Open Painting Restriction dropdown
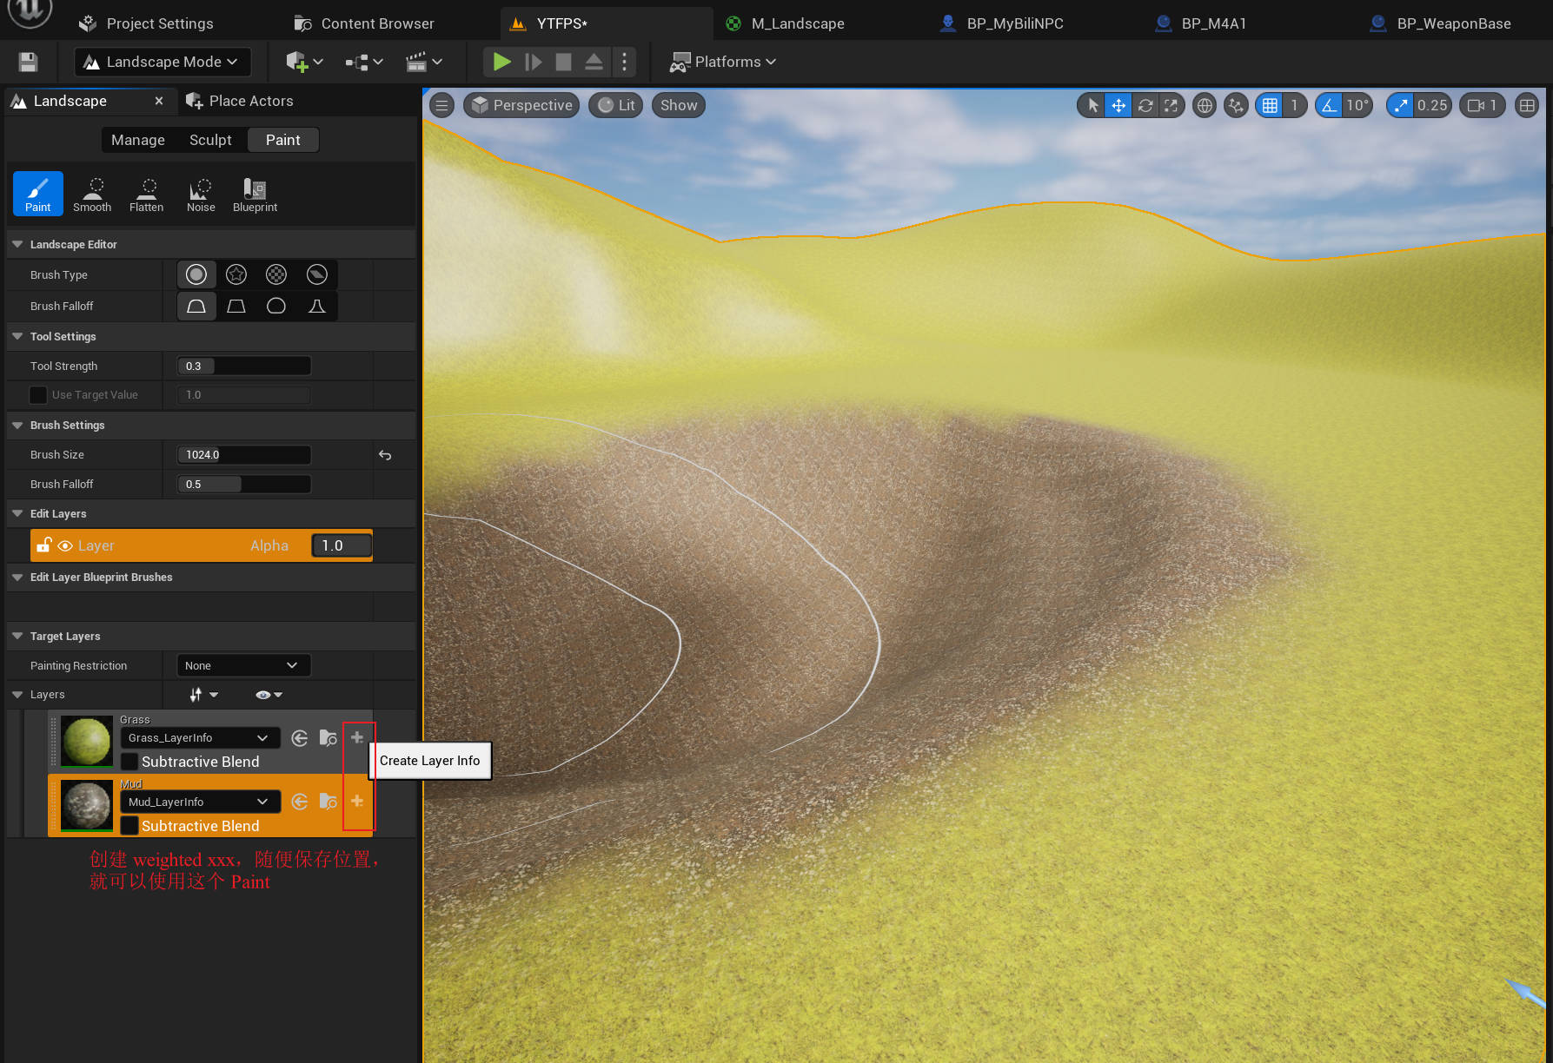1553x1063 pixels. tap(243, 665)
